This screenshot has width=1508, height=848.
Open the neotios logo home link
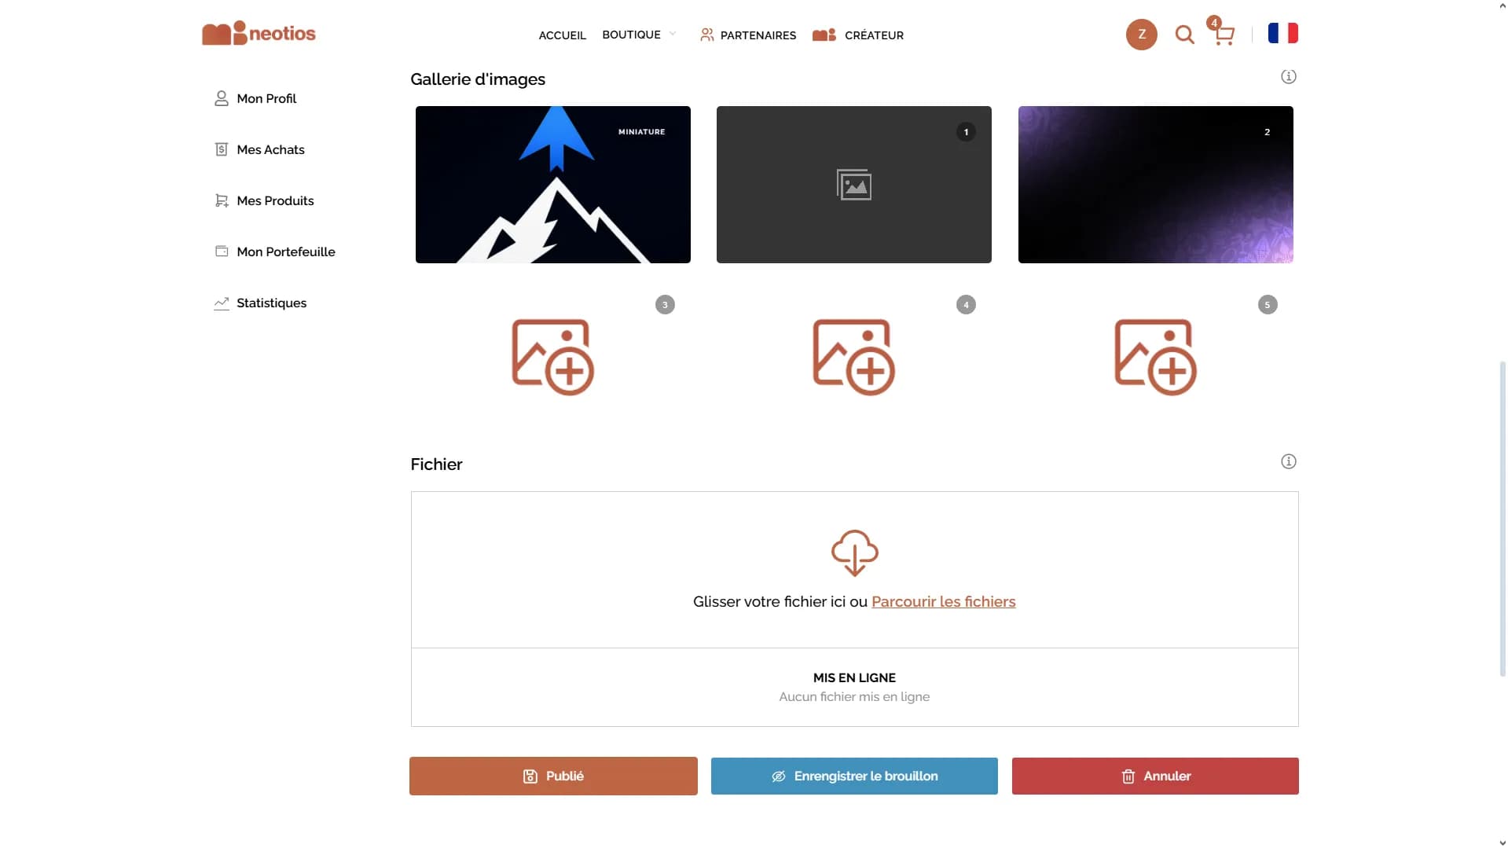pyautogui.click(x=259, y=33)
